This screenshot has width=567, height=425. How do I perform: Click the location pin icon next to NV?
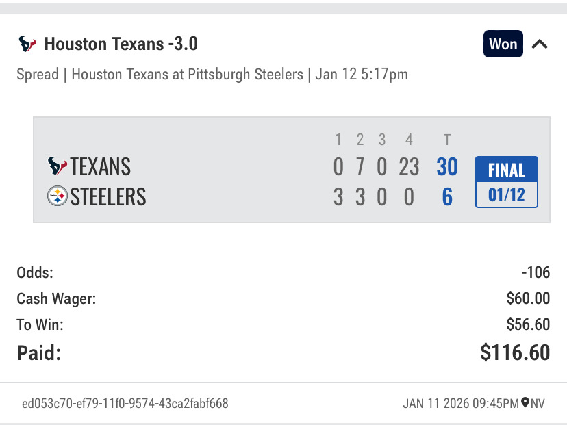click(525, 402)
